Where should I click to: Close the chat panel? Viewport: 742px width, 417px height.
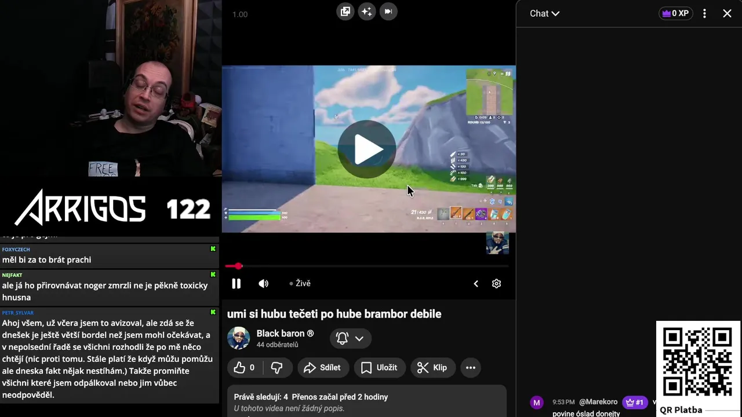(x=727, y=13)
